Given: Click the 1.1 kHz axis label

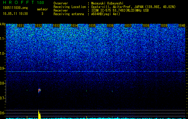Looking at the screenshot, I should coord(2,39).
